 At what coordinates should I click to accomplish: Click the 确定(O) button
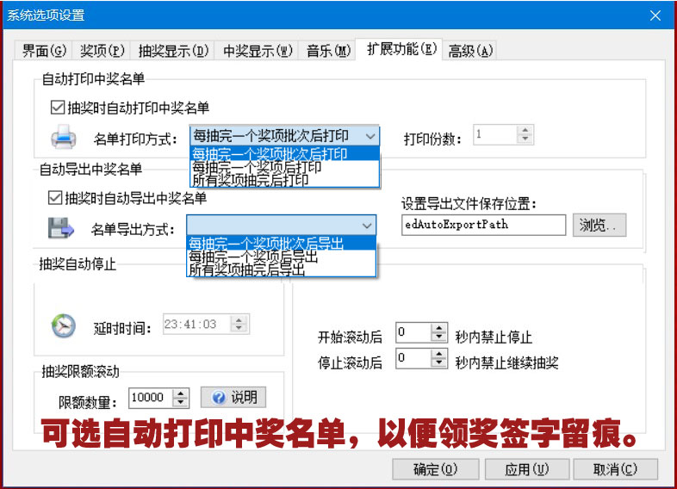(x=435, y=469)
